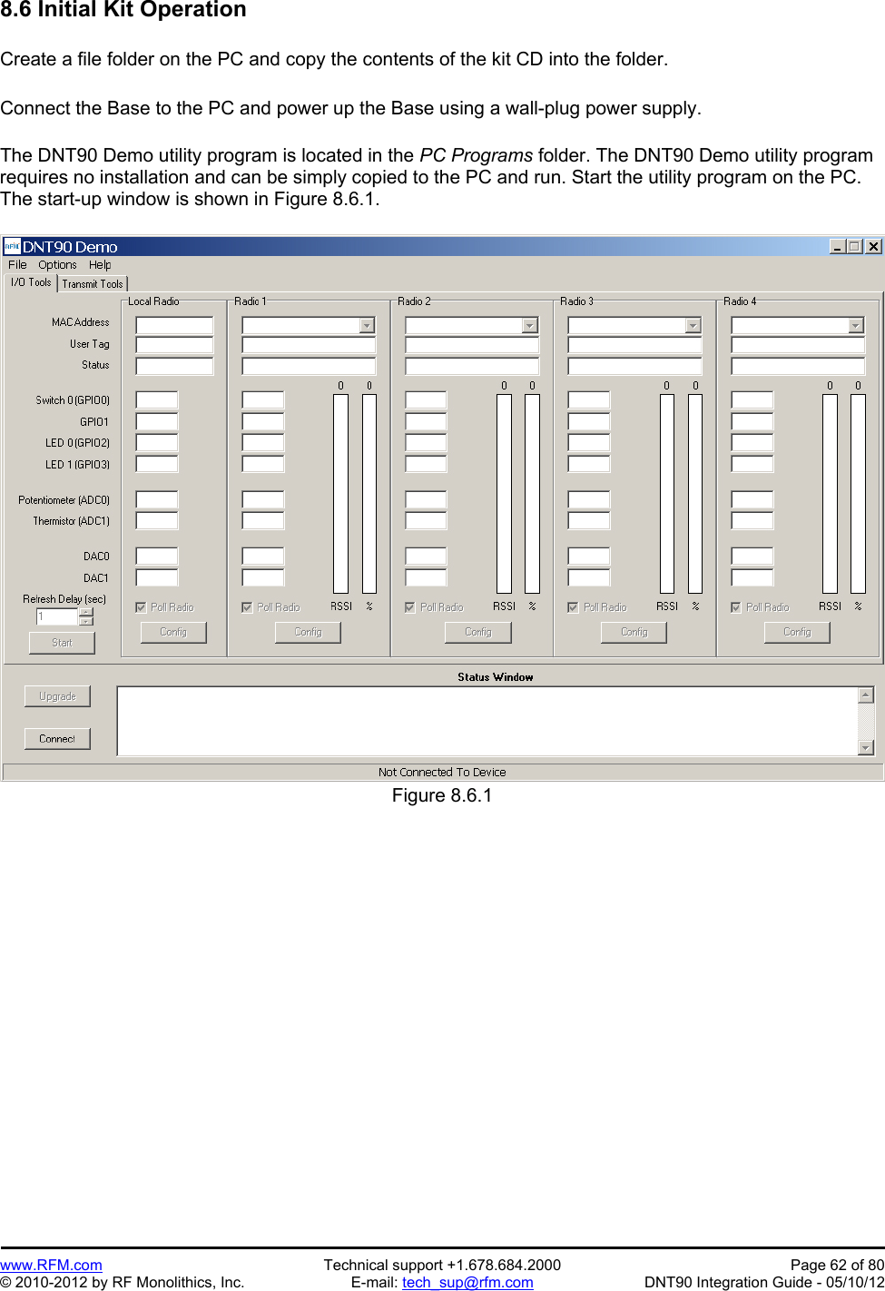Click the Start button
The width and height of the screenshot is (885, 1291).
pyautogui.click(x=62, y=643)
